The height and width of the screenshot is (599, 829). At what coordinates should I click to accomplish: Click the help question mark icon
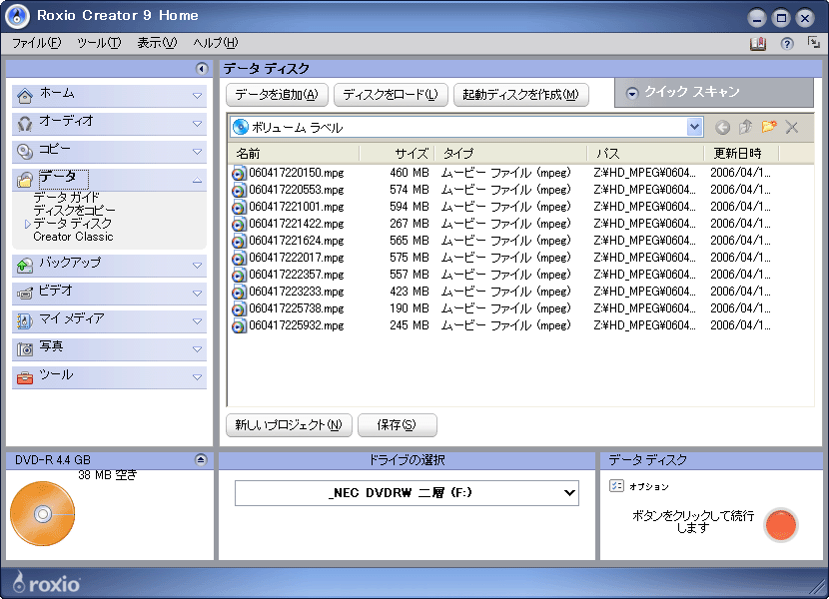coord(787,43)
